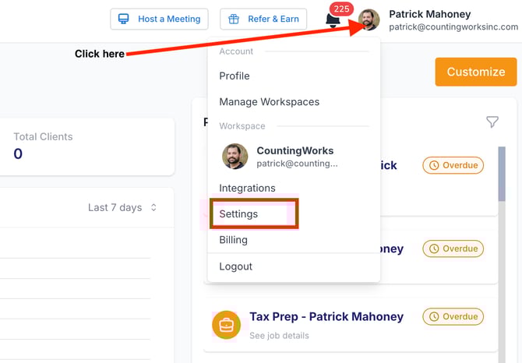
Task: Click the notification bell icon
Action: tap(333, 21)
